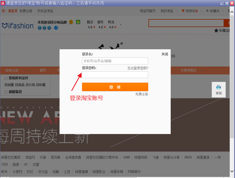Click the green shield badge icon
This screenshot has width=235, height=178.
tap(78, 22)
